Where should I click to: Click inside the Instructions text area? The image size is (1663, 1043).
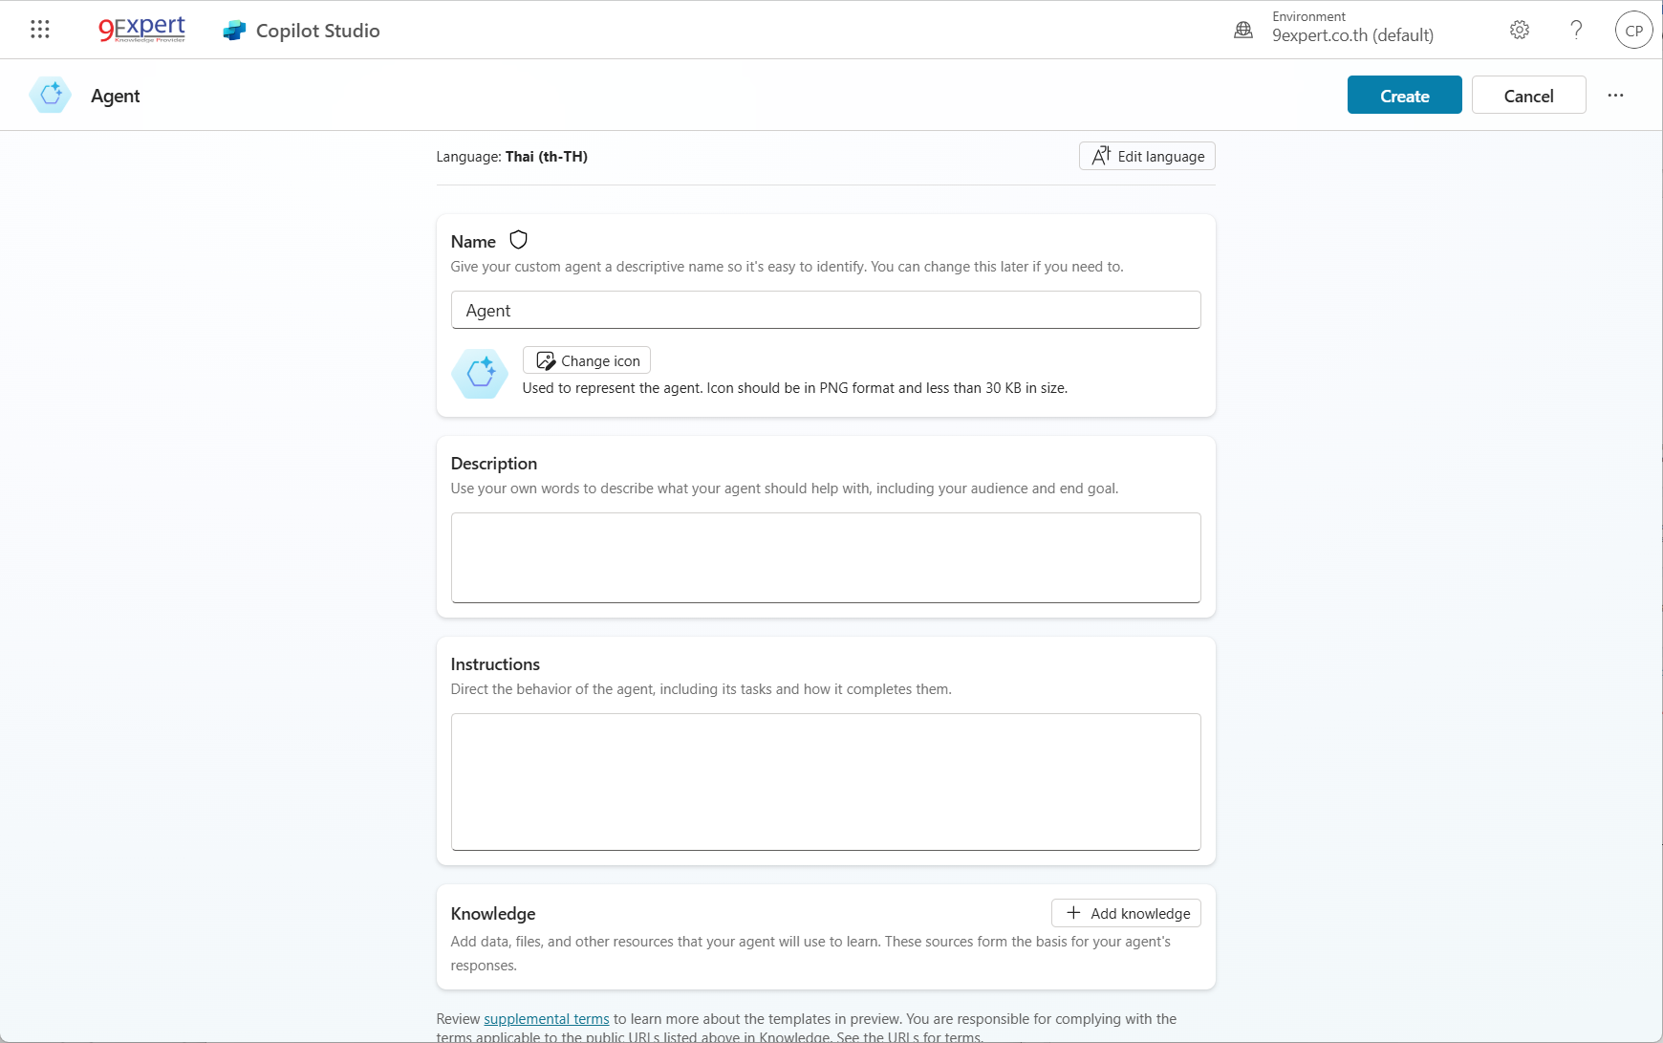(x=825, y=782)
